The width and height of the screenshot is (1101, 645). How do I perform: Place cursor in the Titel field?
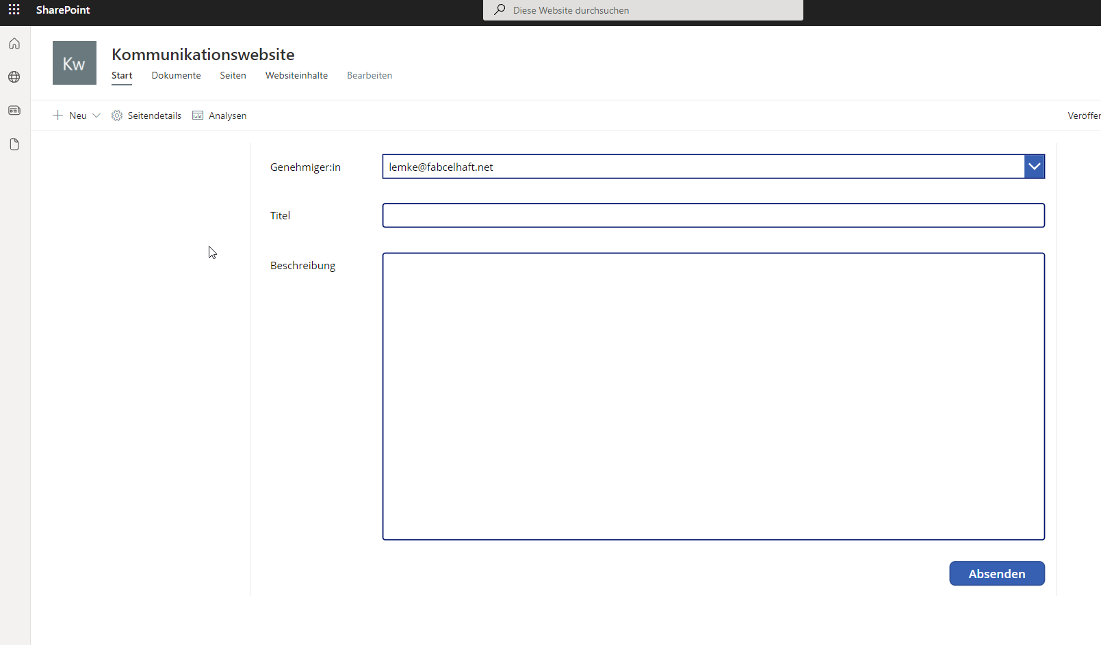(x=713, y=215)
